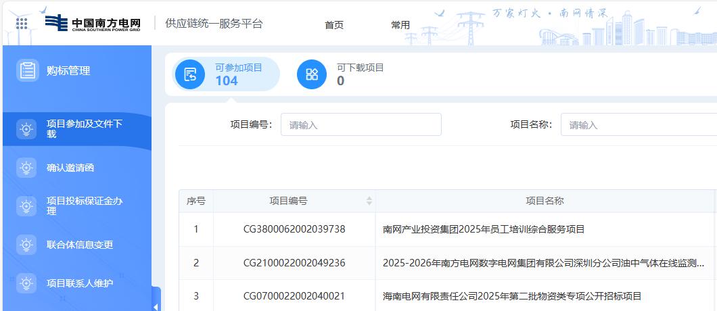The width and height of the screenshot is (717, 311).
Task: Select the 可下载项目 0 tab
Action: pos(341,74)
